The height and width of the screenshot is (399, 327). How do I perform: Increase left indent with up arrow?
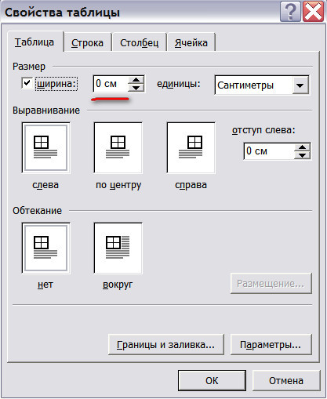[x=302, y=147]
